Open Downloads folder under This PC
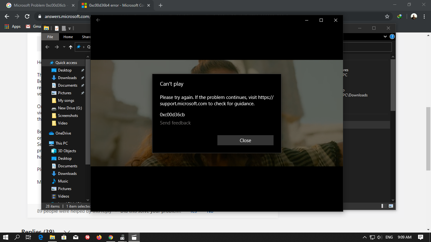Viewport: 431px width, 242px height. click(x=67, y=174)
